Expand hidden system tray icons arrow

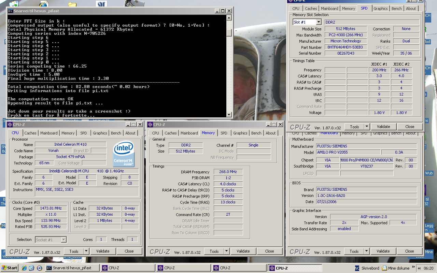pyautogui.click(x=419, y=268)
